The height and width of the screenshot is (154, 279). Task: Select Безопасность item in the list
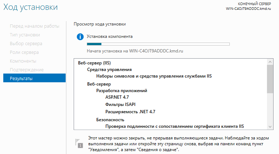pyautogui.click(x=110, y=120)
